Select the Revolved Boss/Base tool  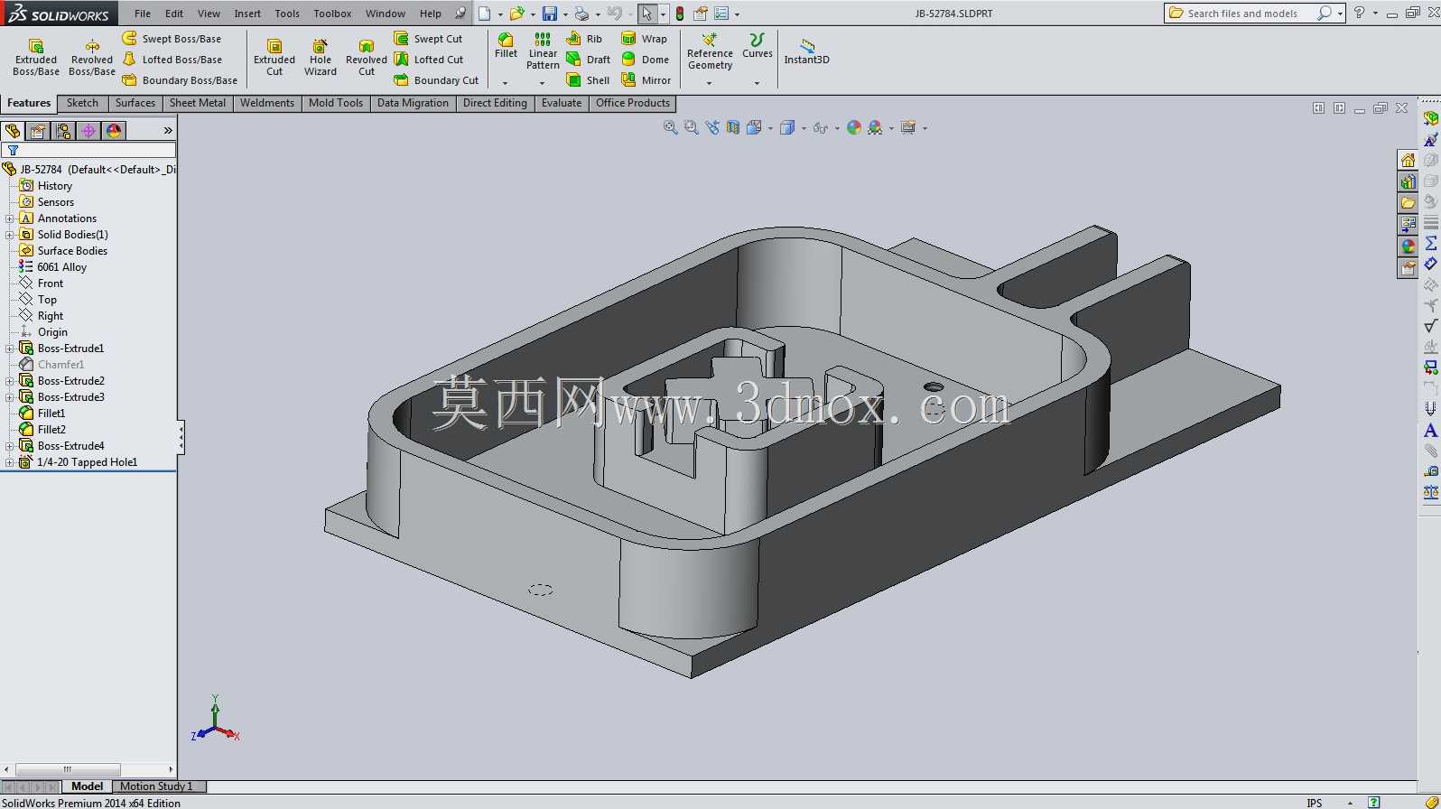(x=92, y=58)
